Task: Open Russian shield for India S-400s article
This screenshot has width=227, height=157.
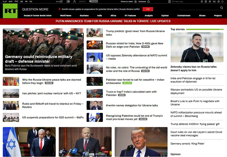Action: pos(135,45)
